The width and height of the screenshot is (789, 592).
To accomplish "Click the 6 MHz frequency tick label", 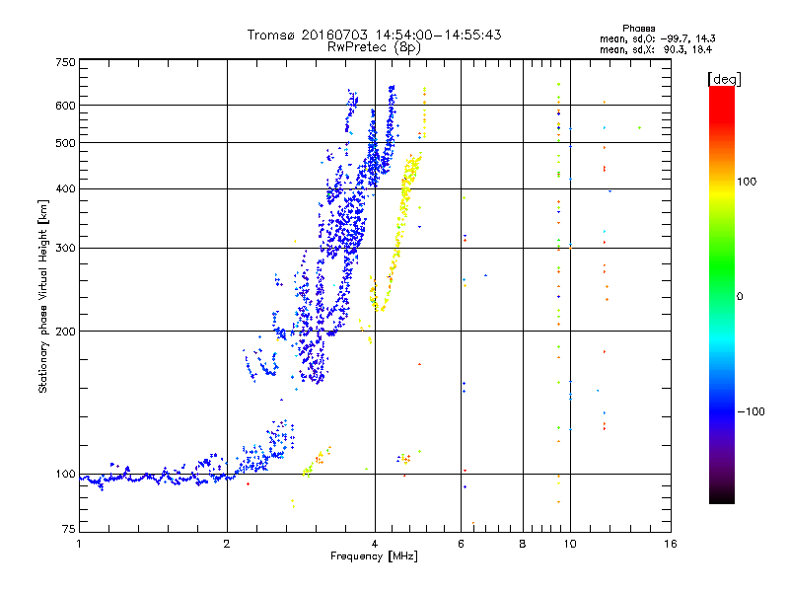I will coord(461,544).
